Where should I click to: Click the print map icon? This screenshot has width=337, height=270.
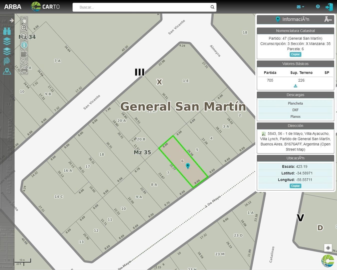tap(24, 71)
